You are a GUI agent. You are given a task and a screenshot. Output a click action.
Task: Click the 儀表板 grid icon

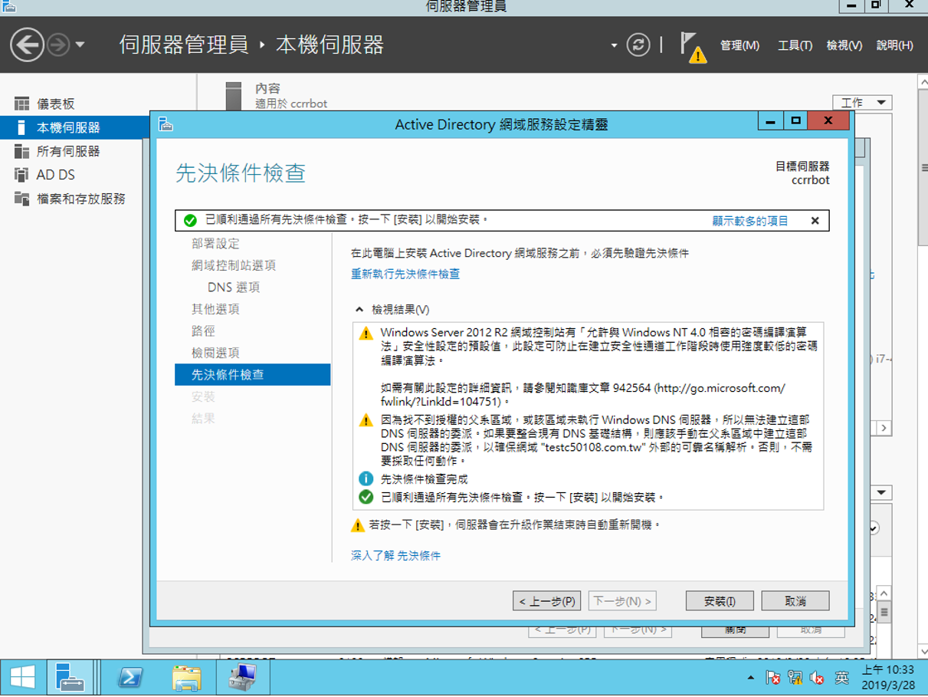[21, 104]
